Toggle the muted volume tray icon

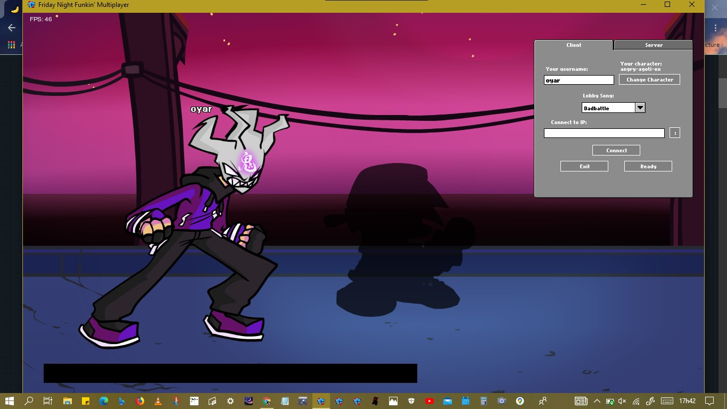[x=622, y=401]
